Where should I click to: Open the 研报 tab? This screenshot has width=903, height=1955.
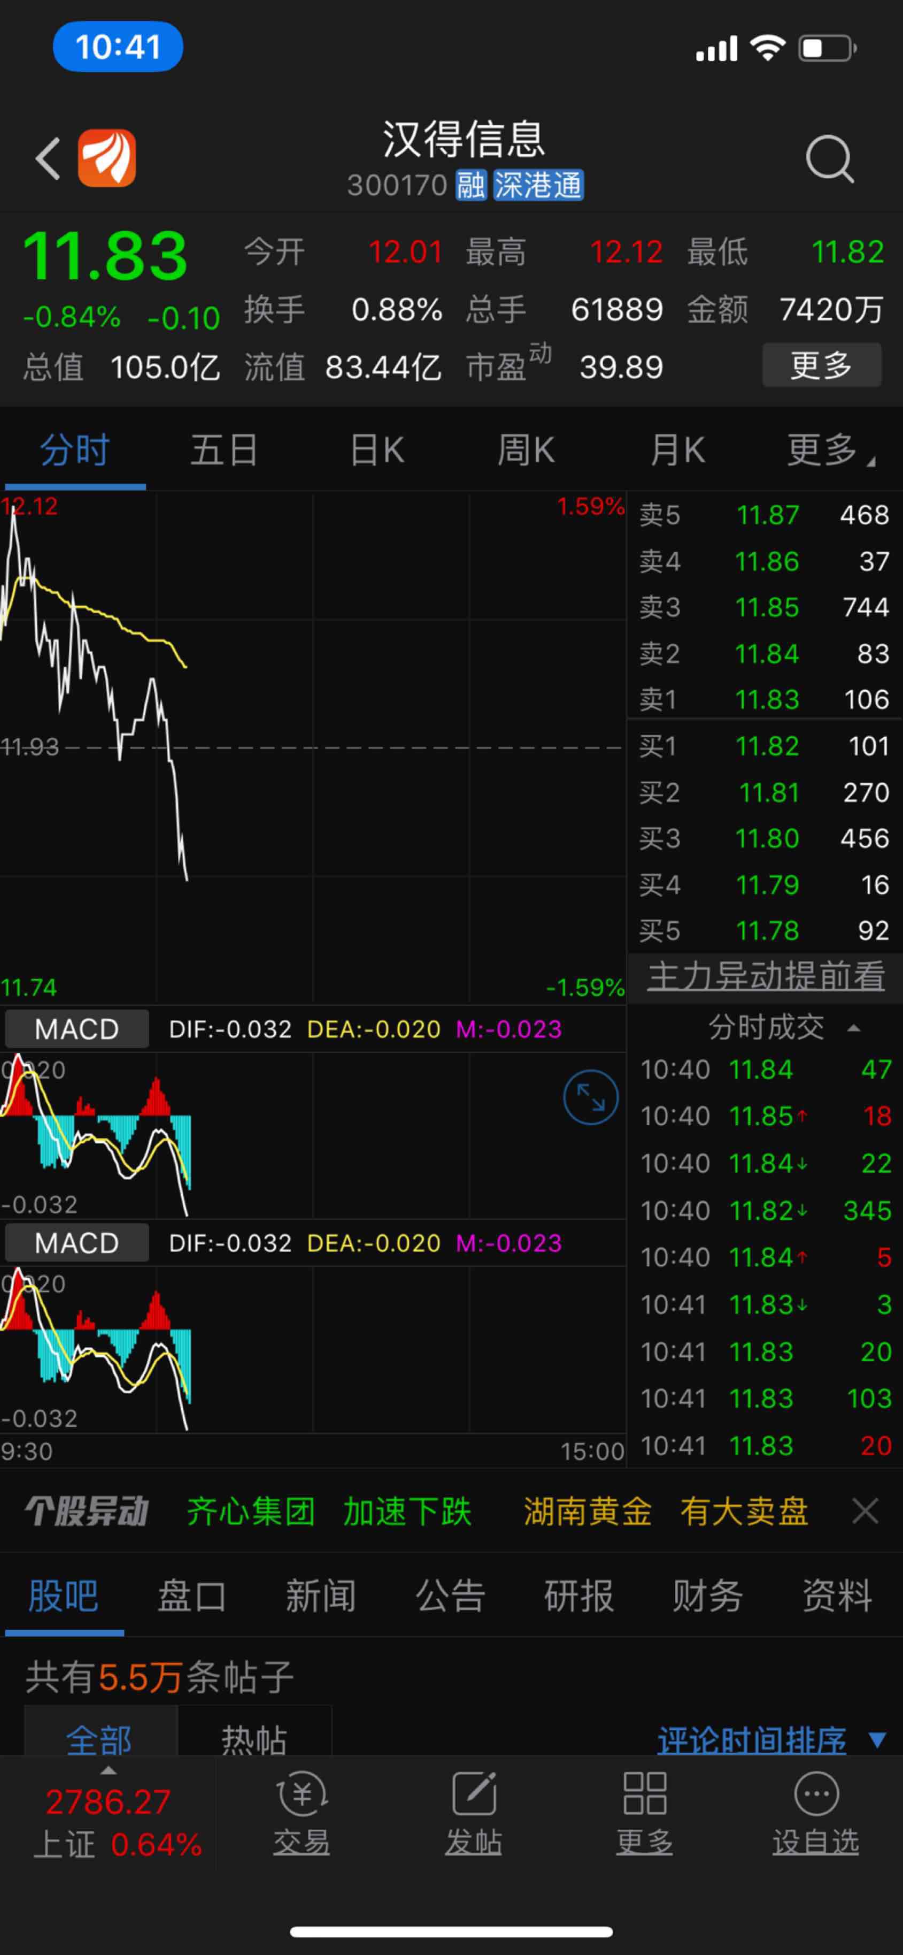click(x=578, y=1595)
